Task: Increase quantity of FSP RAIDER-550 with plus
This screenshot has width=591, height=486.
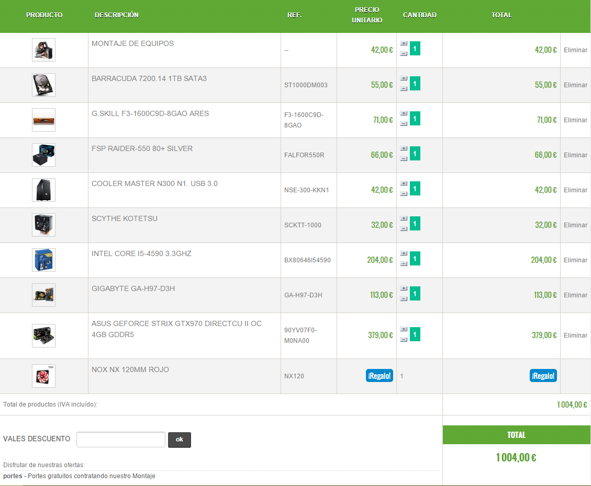Action: pyautogui.click(x=404, y=148)
